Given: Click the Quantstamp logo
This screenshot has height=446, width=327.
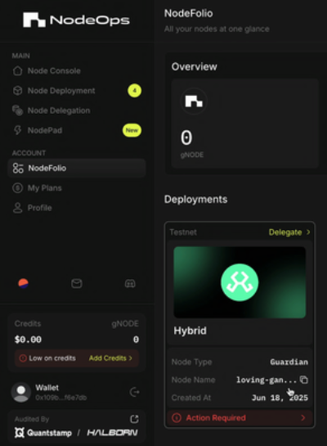Looking at the screenshot, I should pos(43,433).
